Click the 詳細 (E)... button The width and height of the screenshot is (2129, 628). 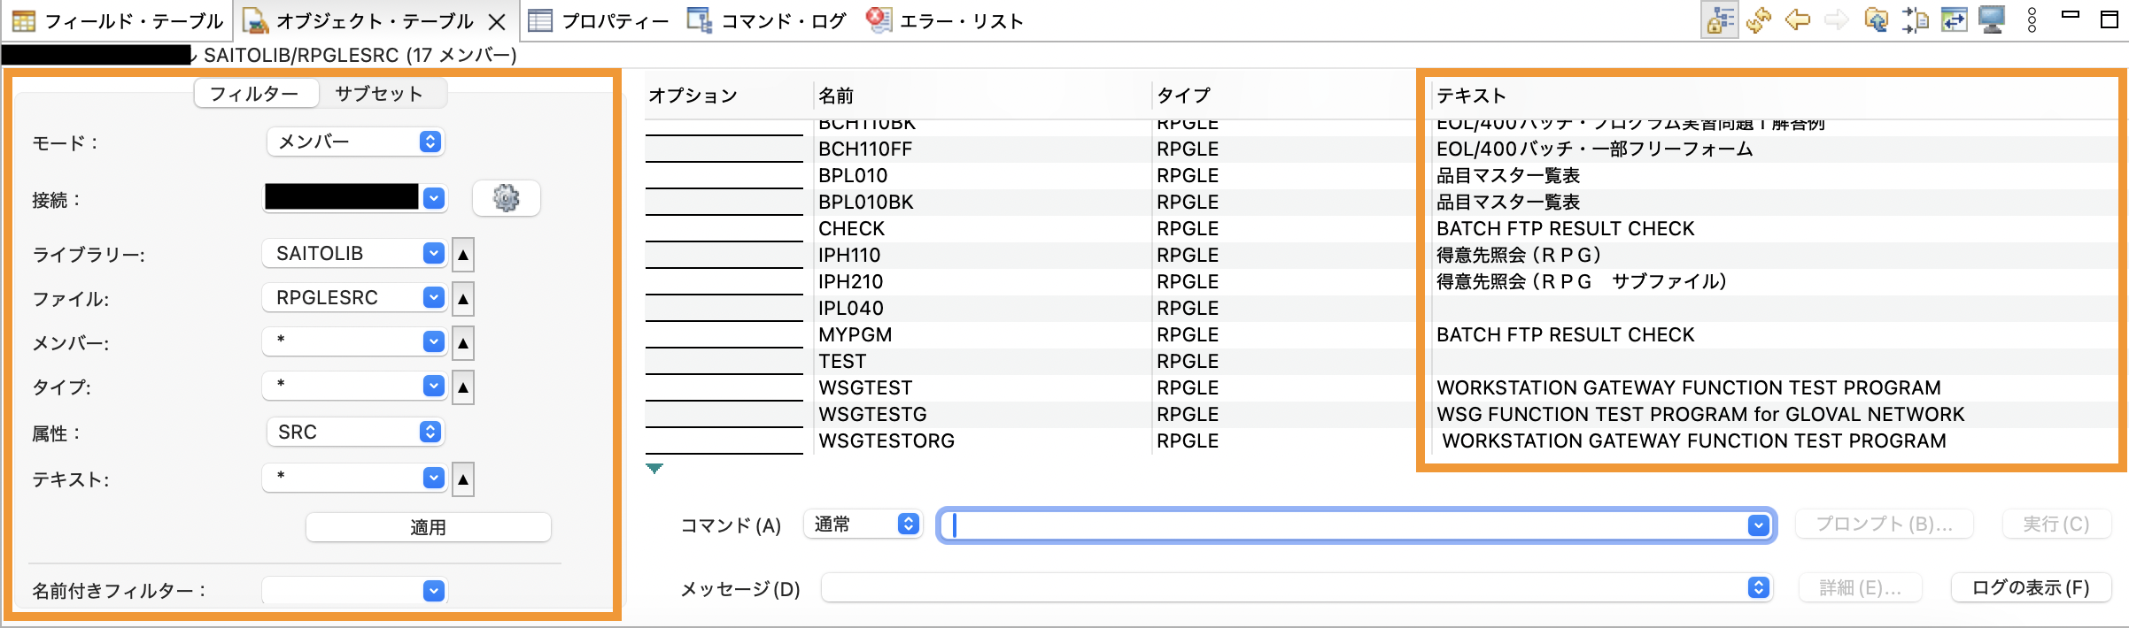tap(1860, 587)
